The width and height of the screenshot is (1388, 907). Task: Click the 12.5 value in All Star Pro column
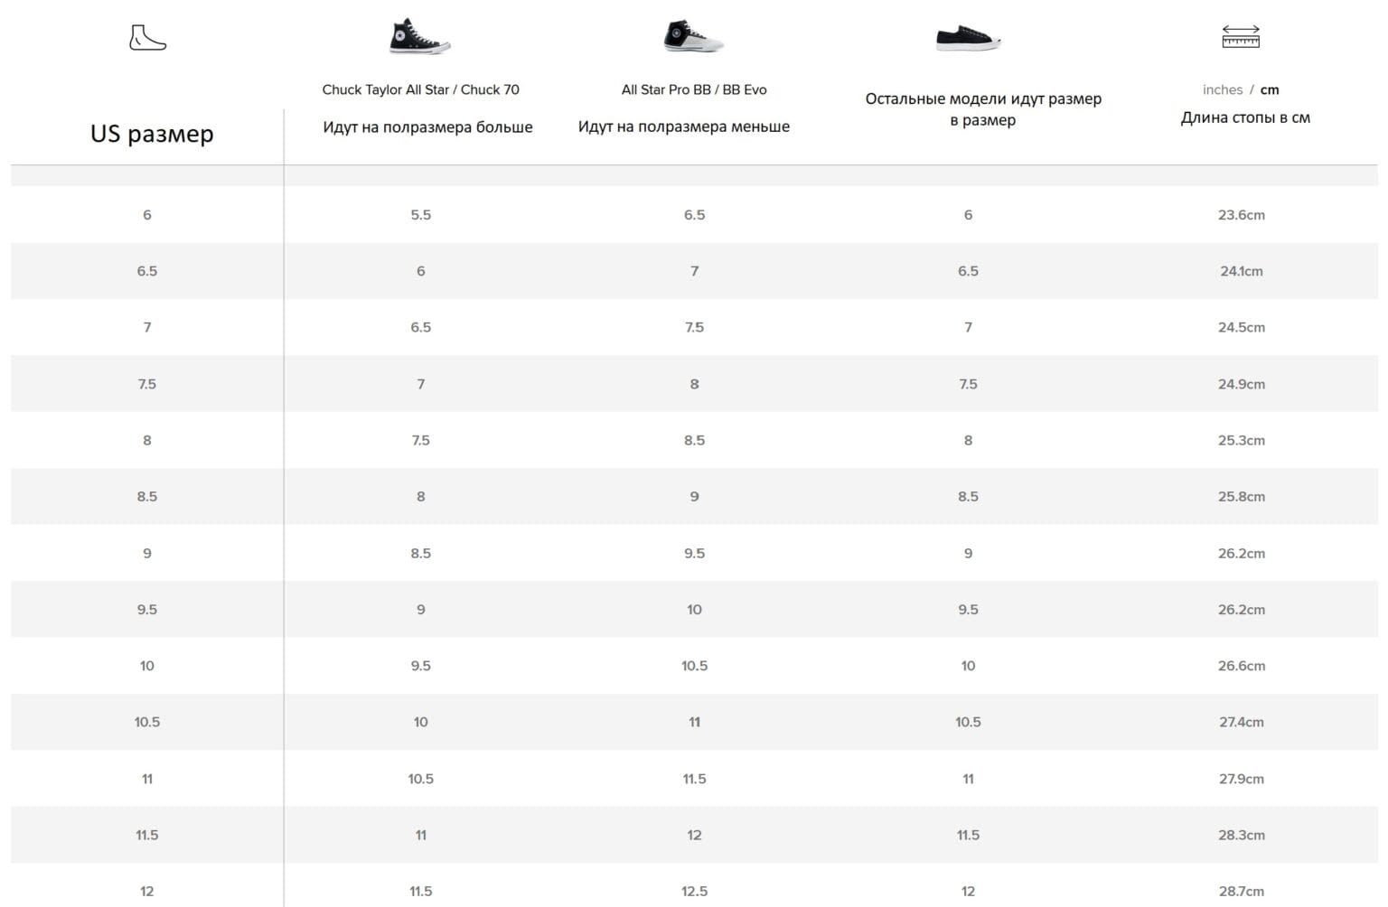(x=694, y=891)
